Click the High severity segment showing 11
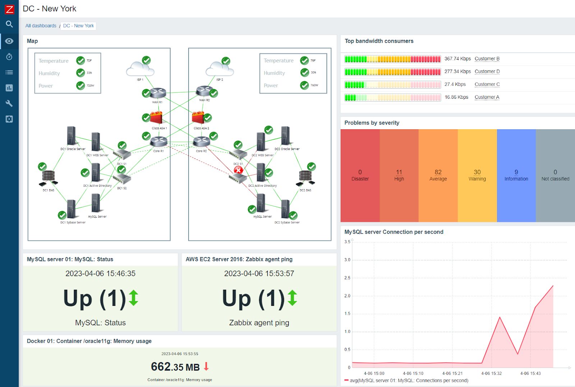575x387 pixels. (399, 172)
